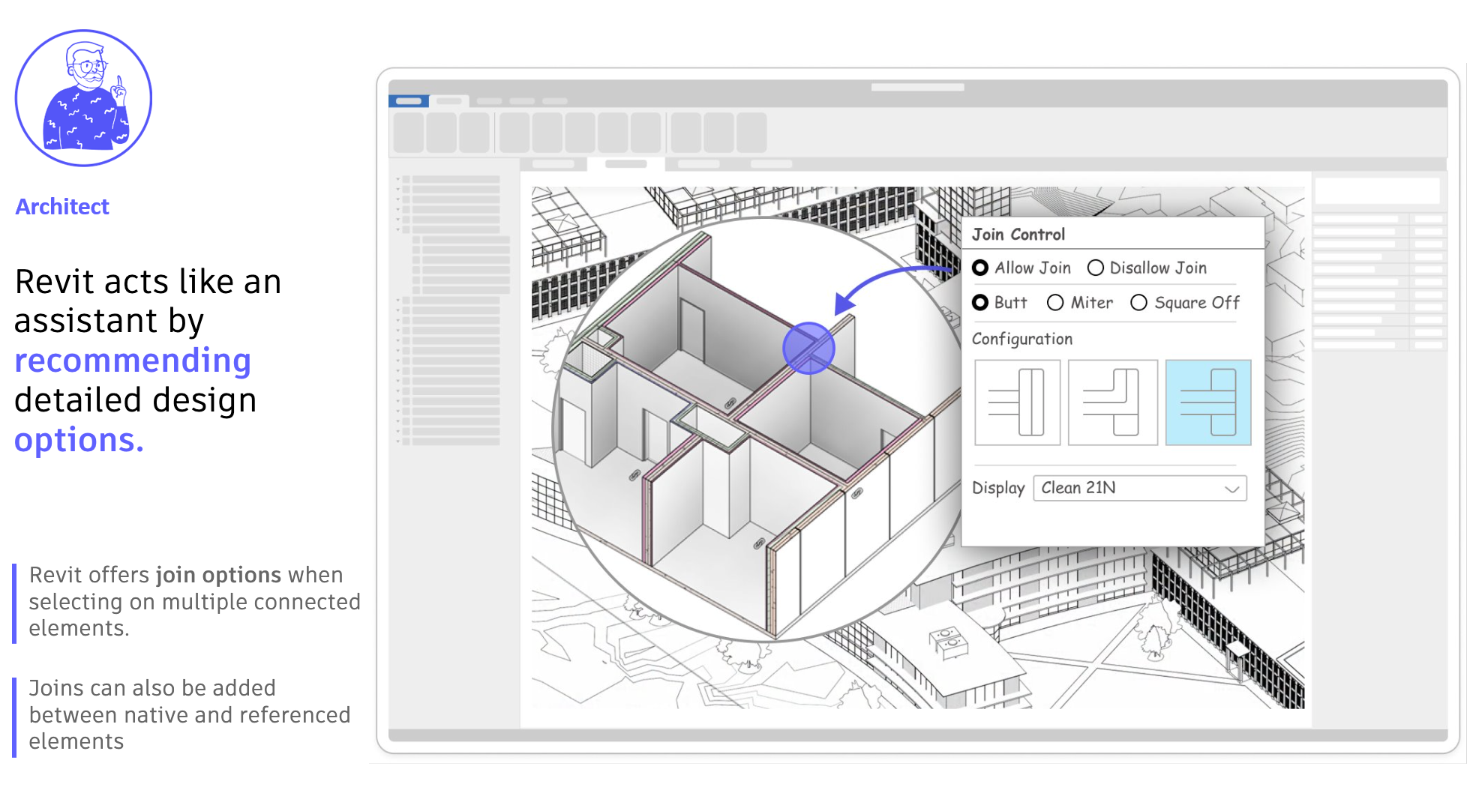Pick the Butt join type
Screen dimensions: 1476x802
coord(980,303)
